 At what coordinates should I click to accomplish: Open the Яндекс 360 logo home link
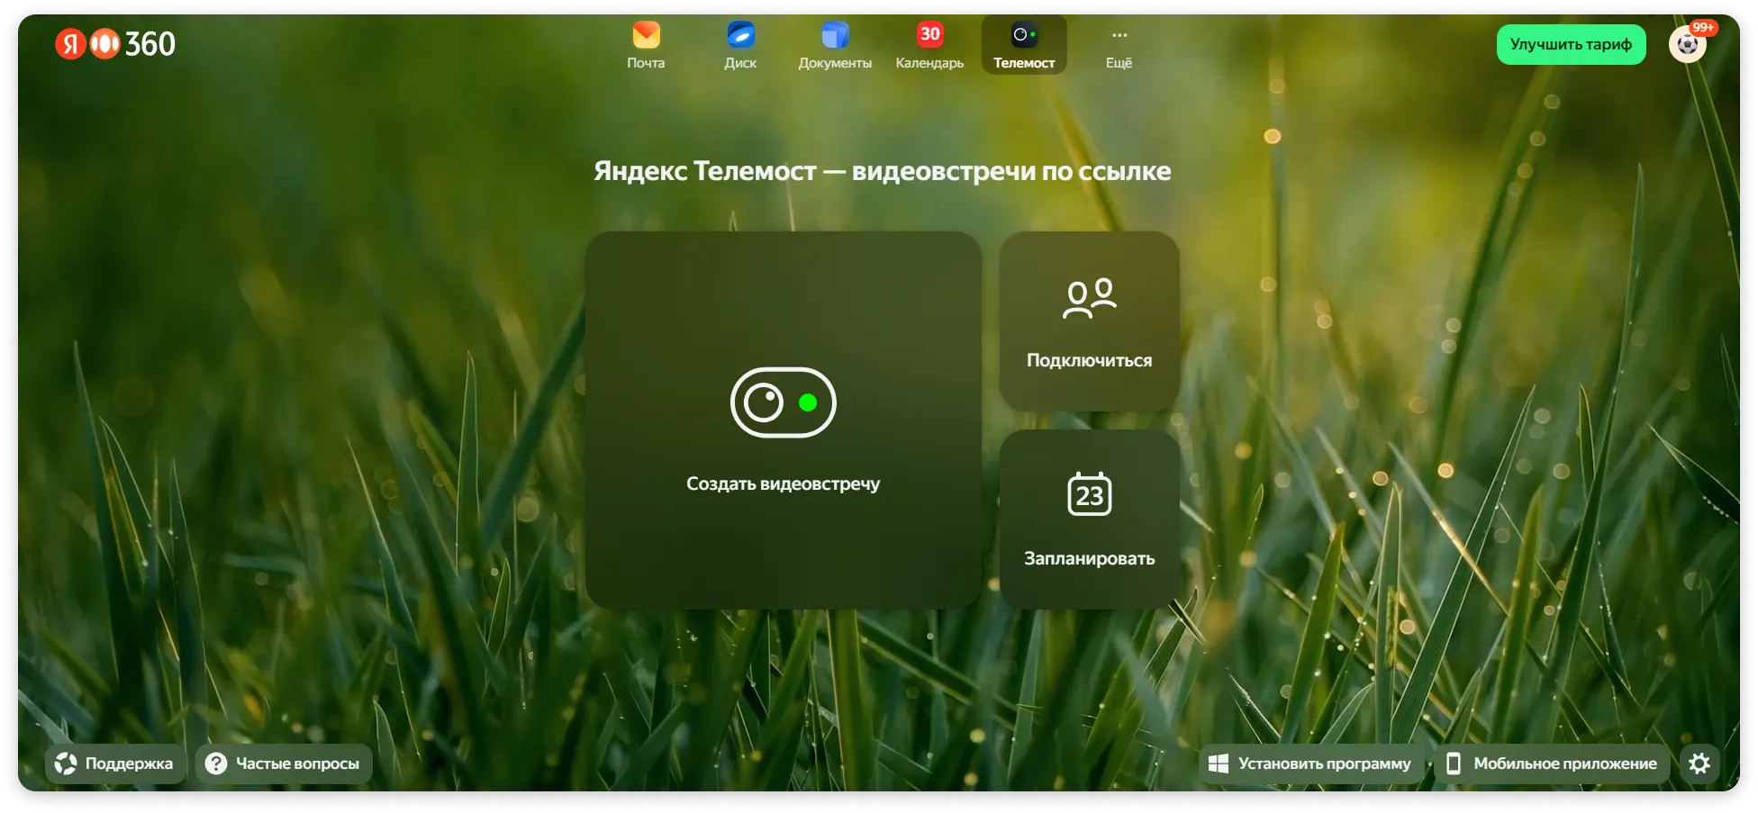click(115, 43)
